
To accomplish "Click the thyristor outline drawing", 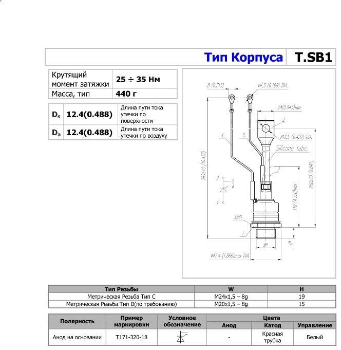I will click(x=259, y=173).
